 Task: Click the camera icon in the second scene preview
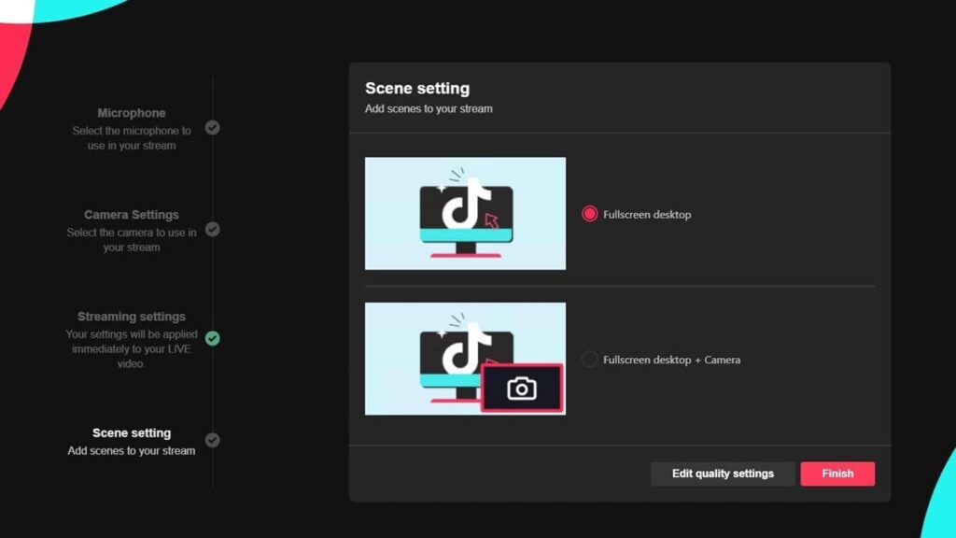tap(522, 389)
